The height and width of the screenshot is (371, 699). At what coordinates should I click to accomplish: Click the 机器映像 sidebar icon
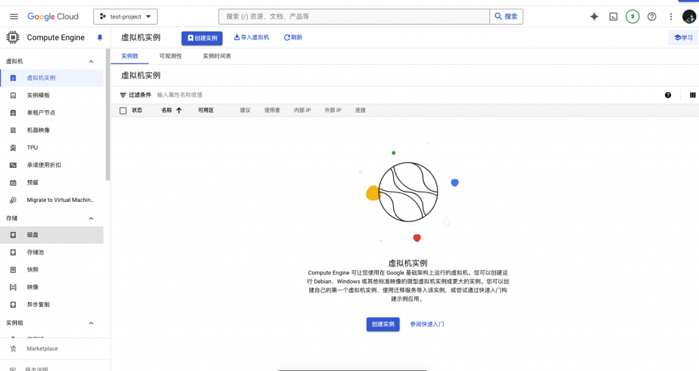13,130
